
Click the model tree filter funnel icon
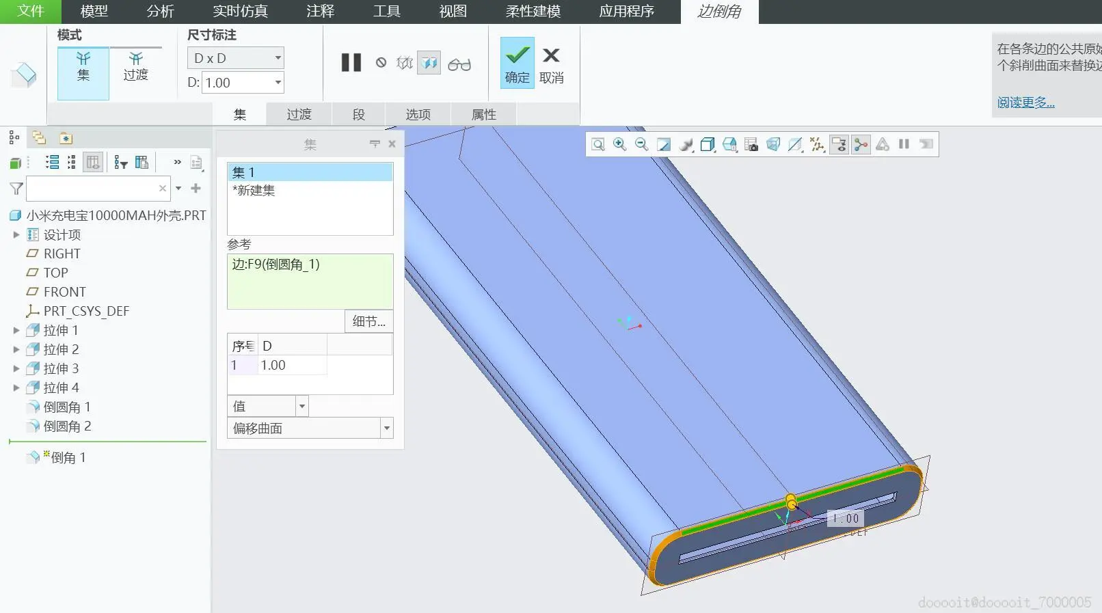[16, 189]
